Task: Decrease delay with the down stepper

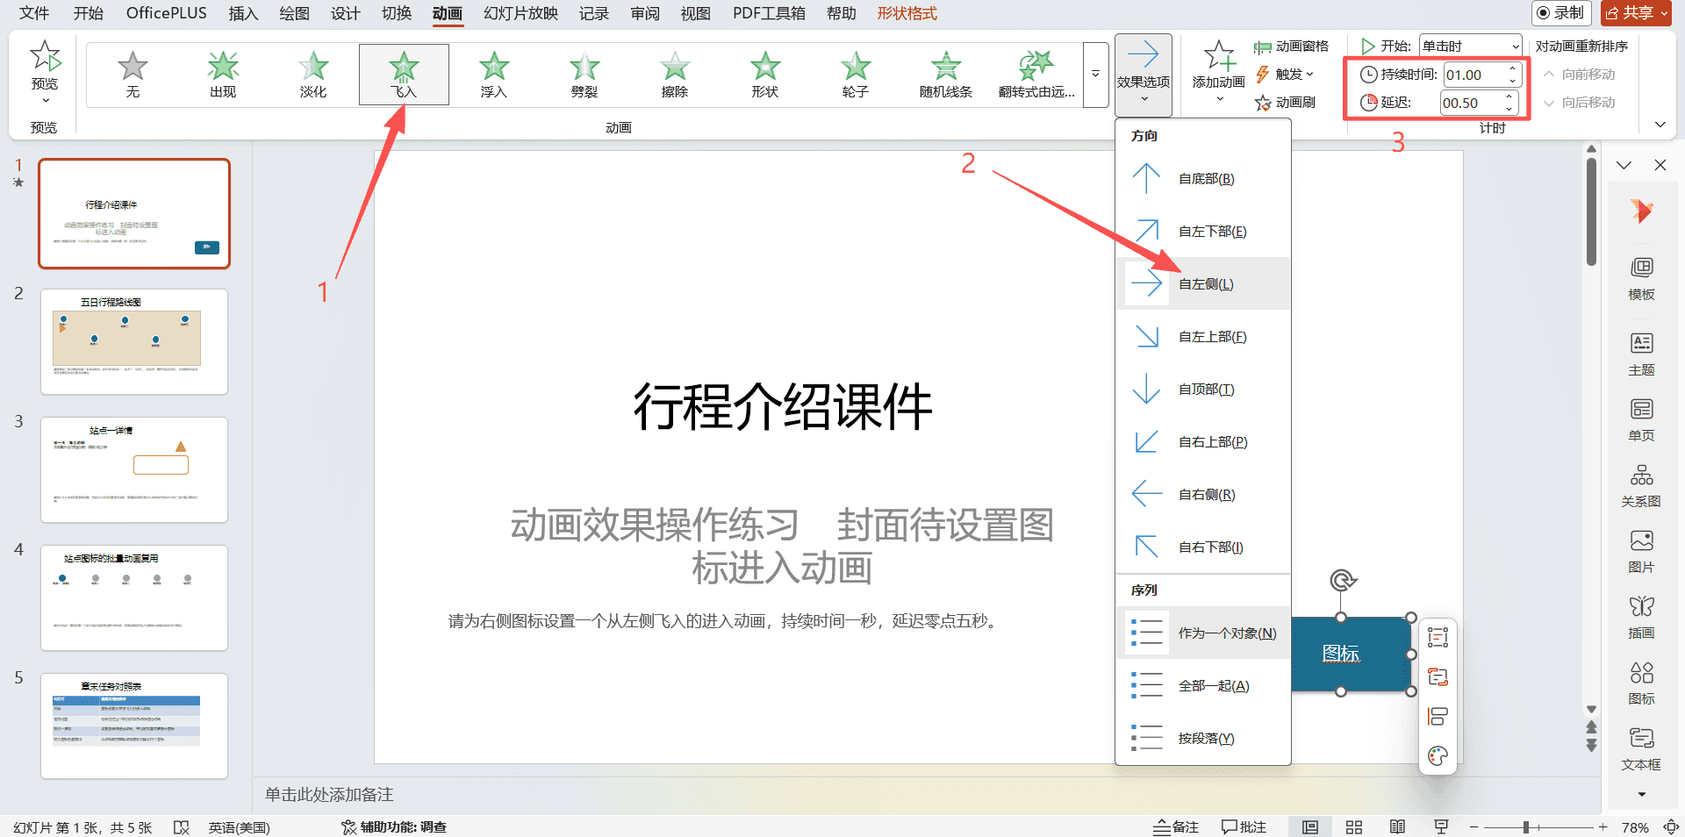Action: [x=1509, y=109]
